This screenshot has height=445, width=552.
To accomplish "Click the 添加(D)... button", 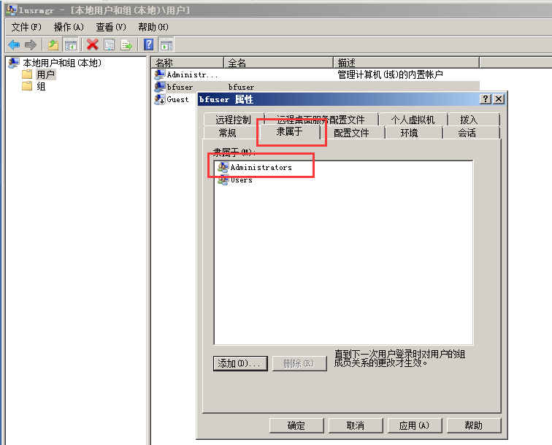I will 240,363.
